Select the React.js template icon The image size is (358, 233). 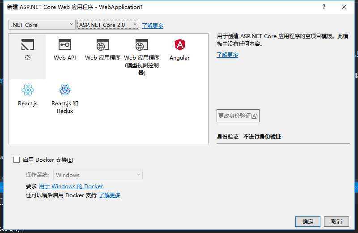click(28, 90)
